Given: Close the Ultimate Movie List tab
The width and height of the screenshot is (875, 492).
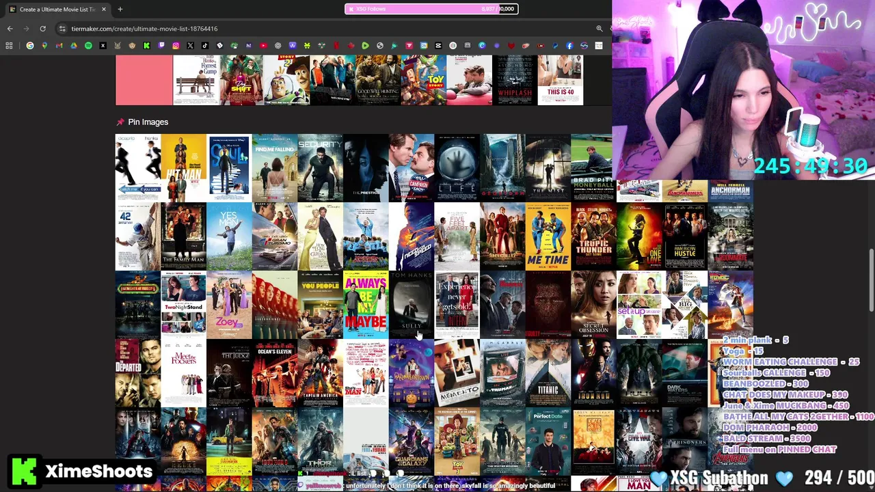Looking at the screenshot, I should coord(104,9).
